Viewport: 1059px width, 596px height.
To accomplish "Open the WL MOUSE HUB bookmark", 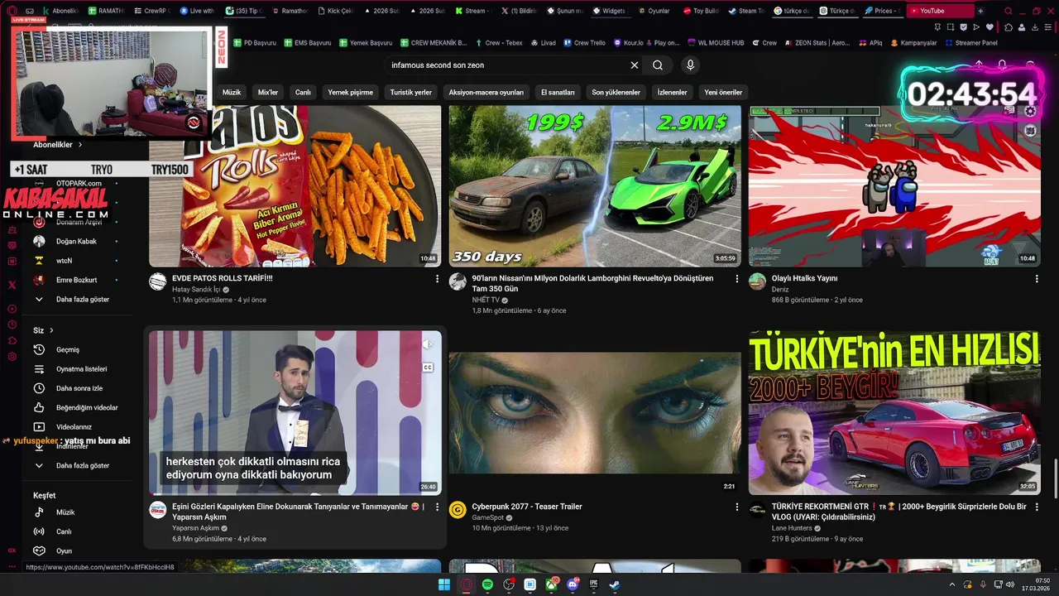I will click(x=716, y=42).
